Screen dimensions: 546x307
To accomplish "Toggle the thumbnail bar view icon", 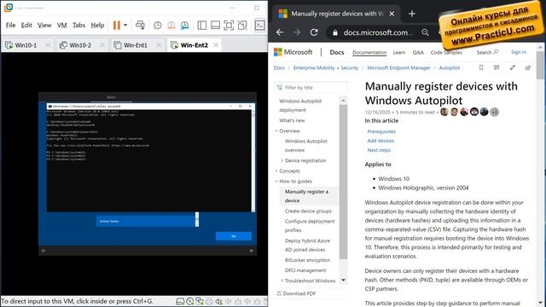I will pyautogui.click(x=215, y=25).
